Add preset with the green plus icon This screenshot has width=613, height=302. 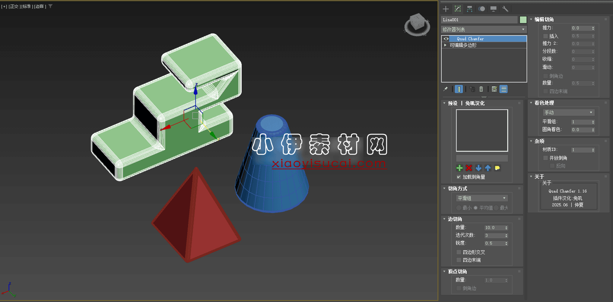click(x=460, y=168)
